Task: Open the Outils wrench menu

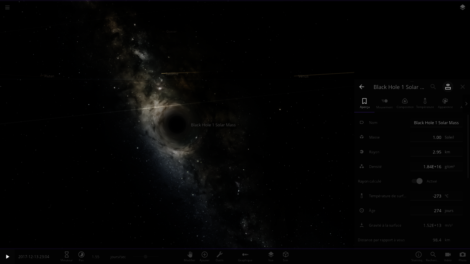Action: pos(219,256)
